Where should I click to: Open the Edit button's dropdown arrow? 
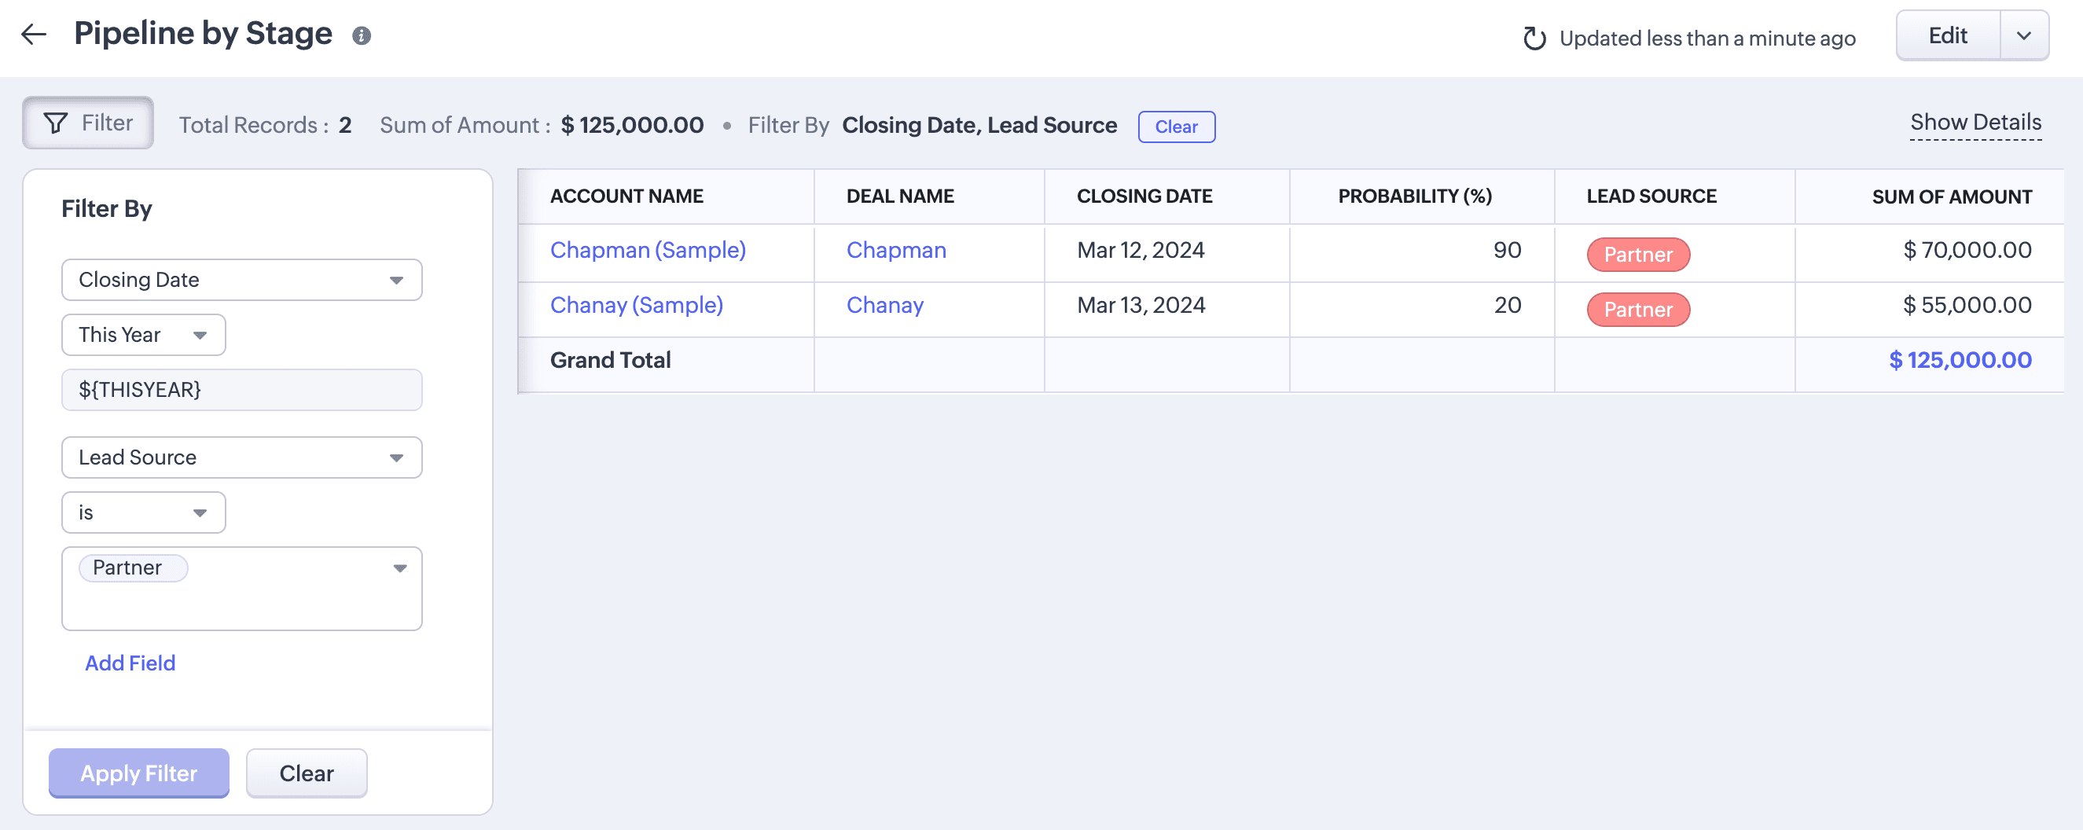click(x=2024, y=35)
